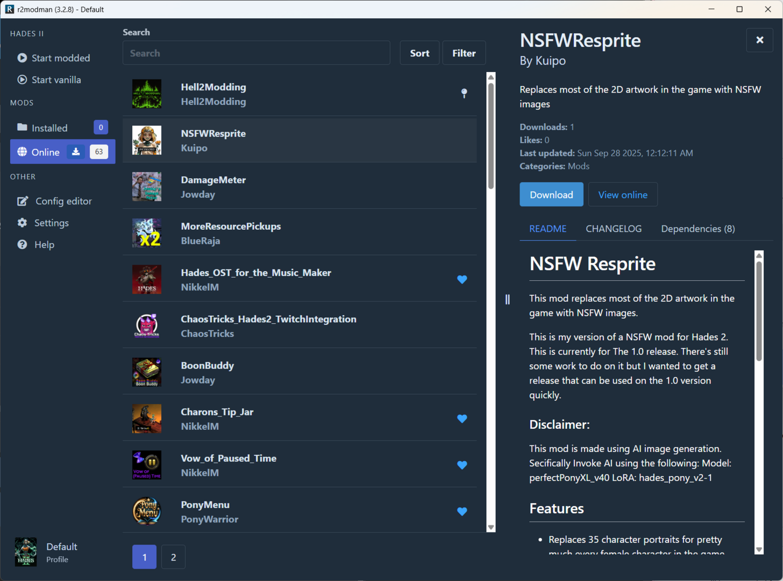Click the MoreResourcePickups x2 thumbnail

[x=147, y=233]
